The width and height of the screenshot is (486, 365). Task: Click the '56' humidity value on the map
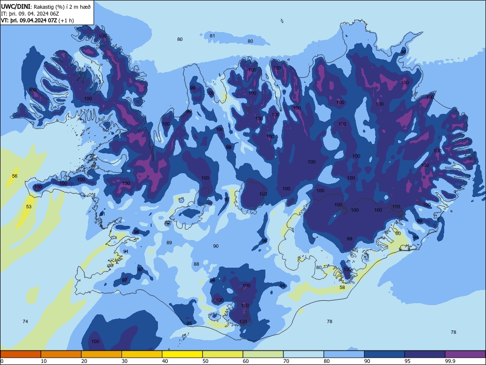(x=15, y=176)
